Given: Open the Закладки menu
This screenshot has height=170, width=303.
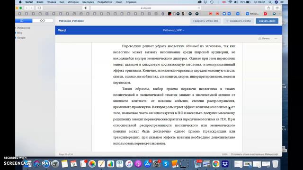Looking at the screenshot, I should click(88, 2).
